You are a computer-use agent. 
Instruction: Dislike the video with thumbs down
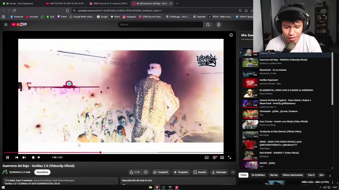[146, 172]
